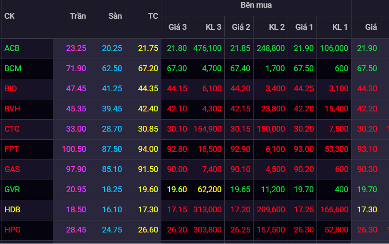Select the BID ticker row label
Image resolution: width=389 pixels, height=244 pixels.
[x=11, y=88]
